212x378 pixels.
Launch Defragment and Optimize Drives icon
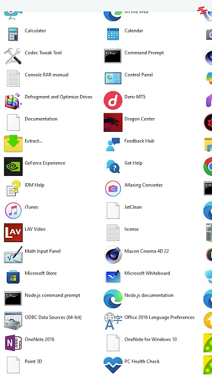13,100
